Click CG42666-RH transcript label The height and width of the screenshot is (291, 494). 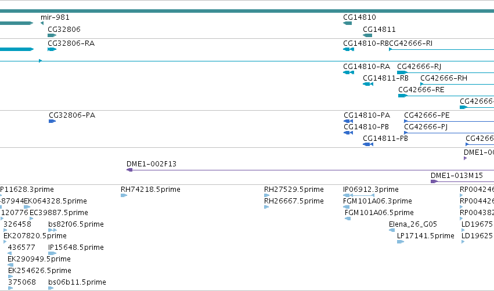pos(443,78)
